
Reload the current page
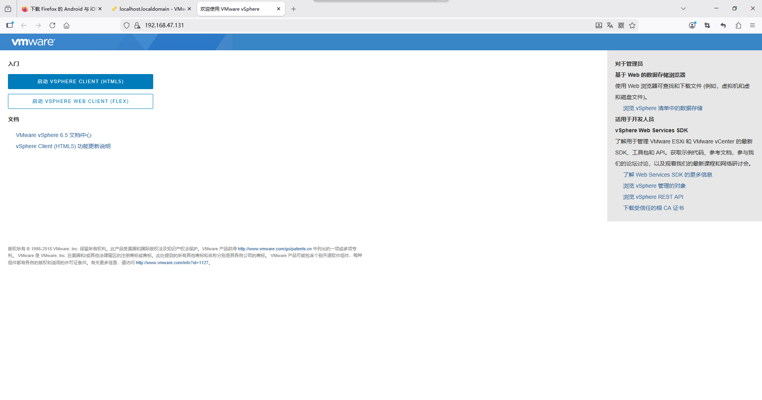(x=52, y=25)
